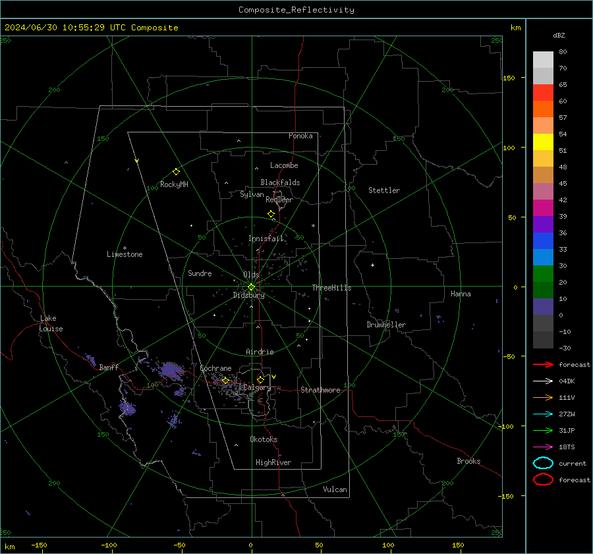This screenshot has width=593, height=554.
Task: Select the purple 36-39 dBZ swatch
Action: (x=543, y=225)
